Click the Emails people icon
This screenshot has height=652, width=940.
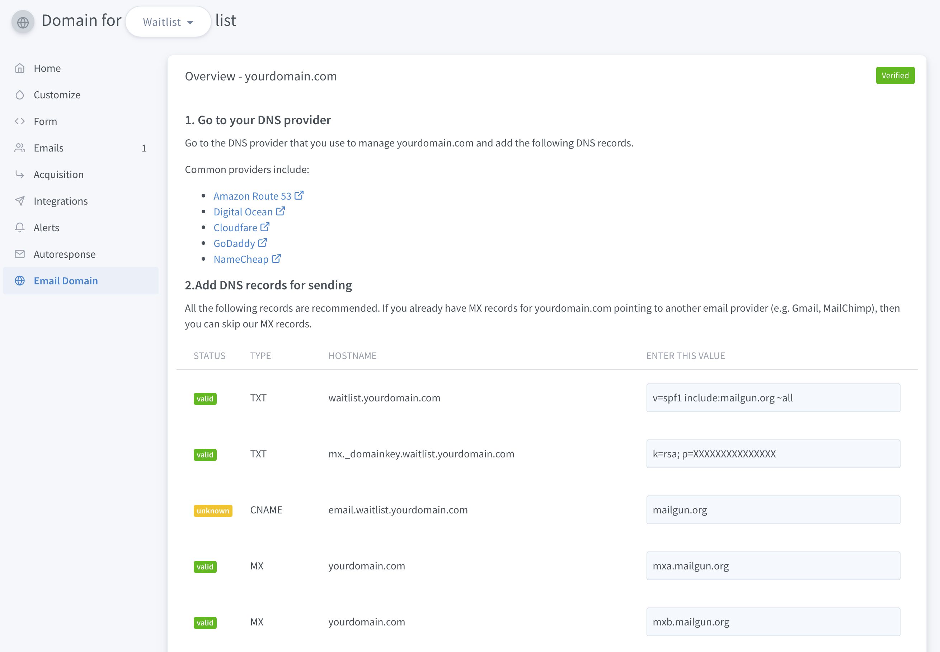[x=20, y=148]
